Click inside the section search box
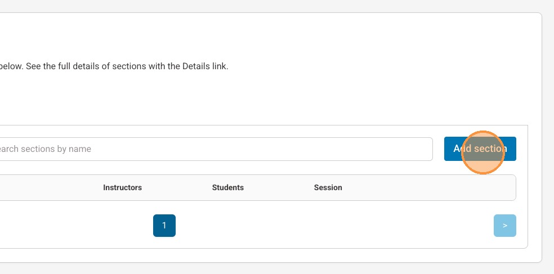Screen dimensions: 554x274 point(214,149)
